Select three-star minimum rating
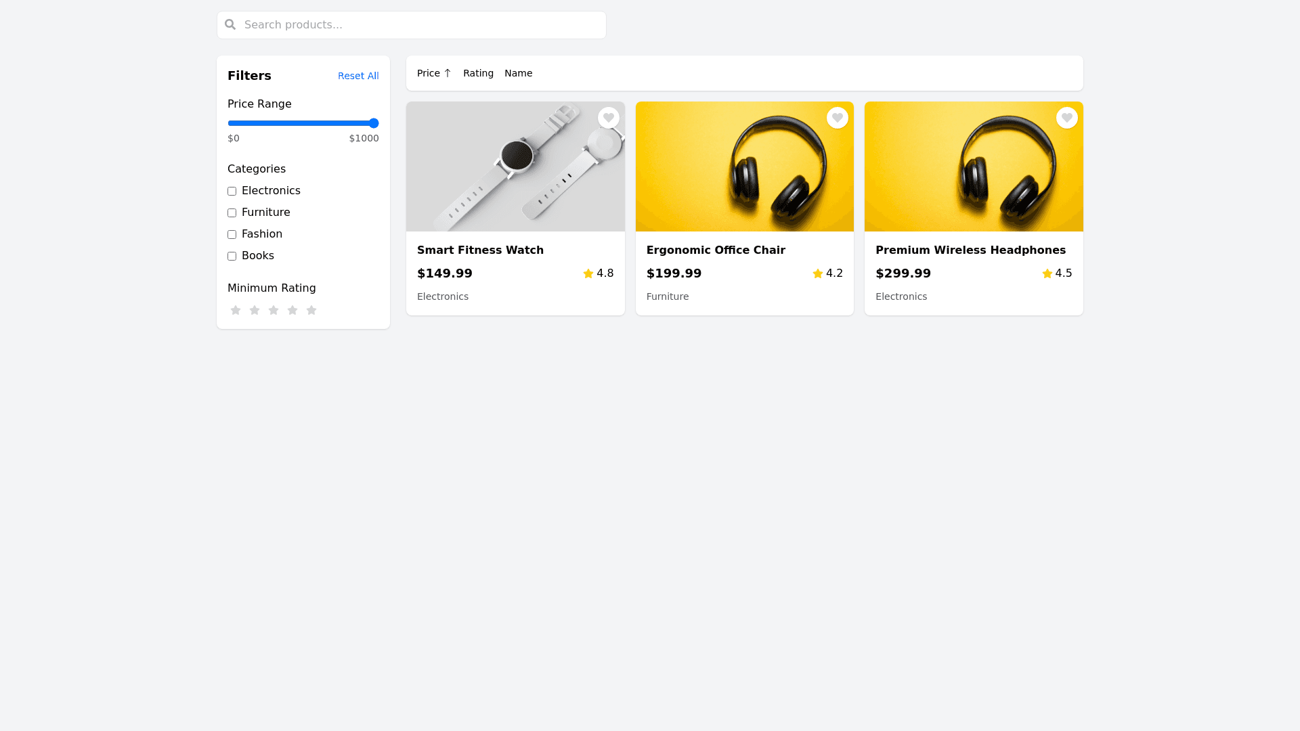Viewport: 1300px width, 731px height. pos(274,310)
